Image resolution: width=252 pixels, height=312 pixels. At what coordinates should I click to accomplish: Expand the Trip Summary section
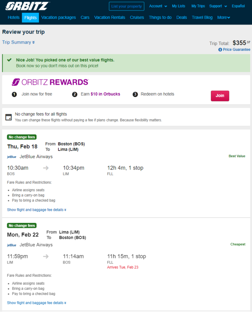pyautogui.click(x=18, y=42)
